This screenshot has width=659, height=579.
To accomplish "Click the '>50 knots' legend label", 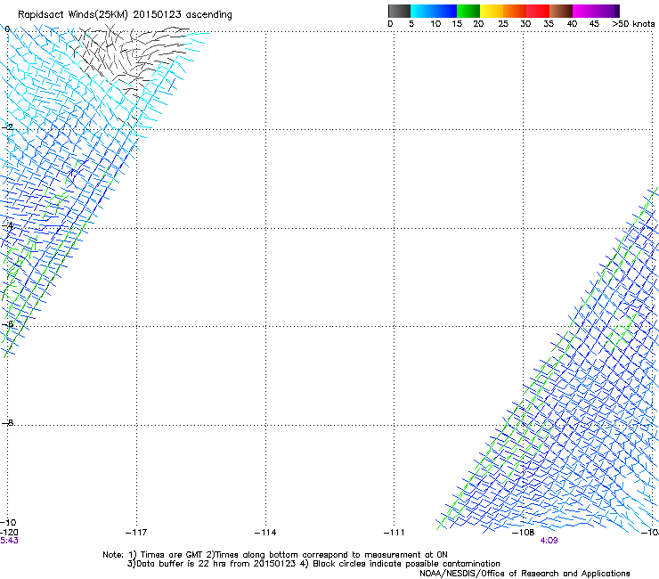I will pyautogui.click(x=633, y=24).
